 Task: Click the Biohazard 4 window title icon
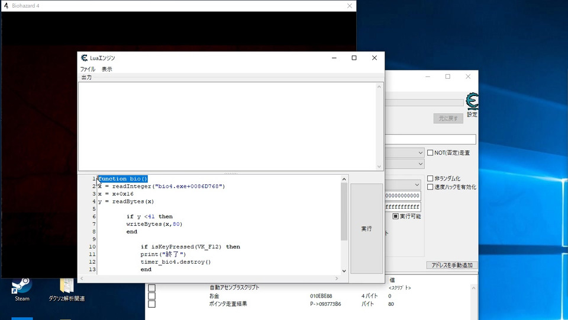pyautogui.click(x=6, y=6)
